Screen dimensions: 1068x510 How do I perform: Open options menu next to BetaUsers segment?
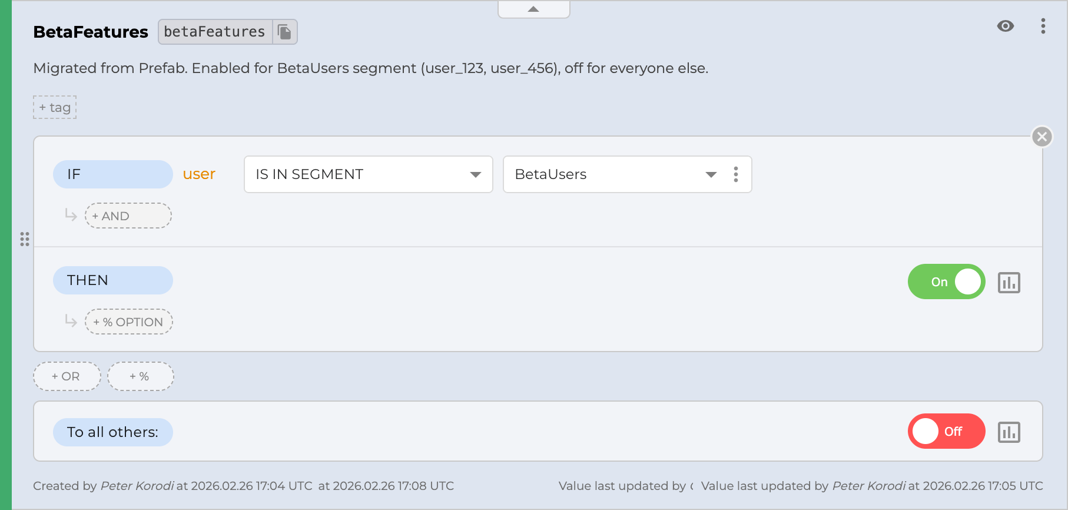[735, 174]
